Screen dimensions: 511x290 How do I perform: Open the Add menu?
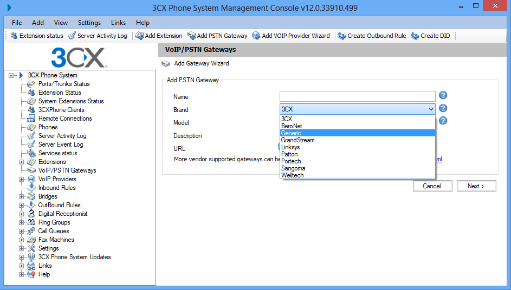pos(38,23)
